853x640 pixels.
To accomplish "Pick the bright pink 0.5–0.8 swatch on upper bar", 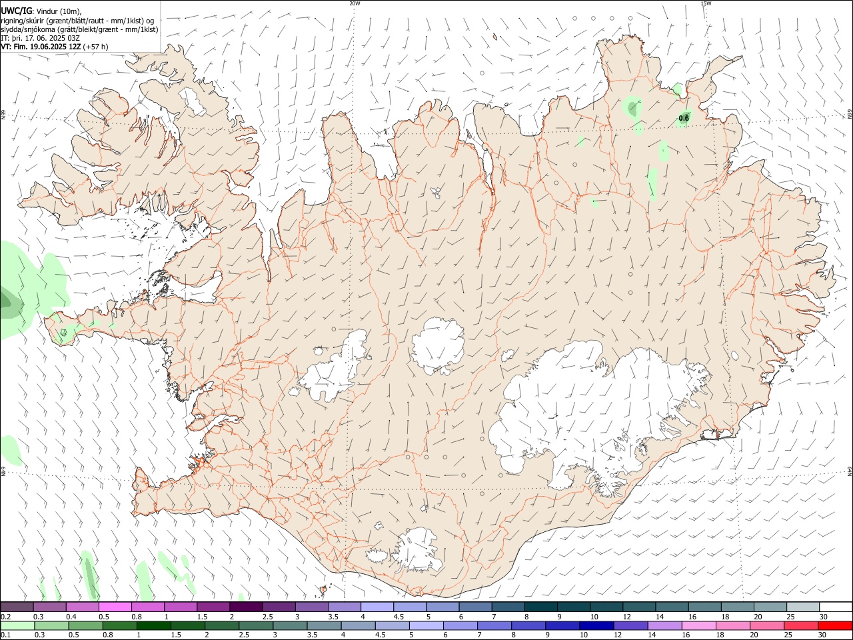I will [115, 607].
